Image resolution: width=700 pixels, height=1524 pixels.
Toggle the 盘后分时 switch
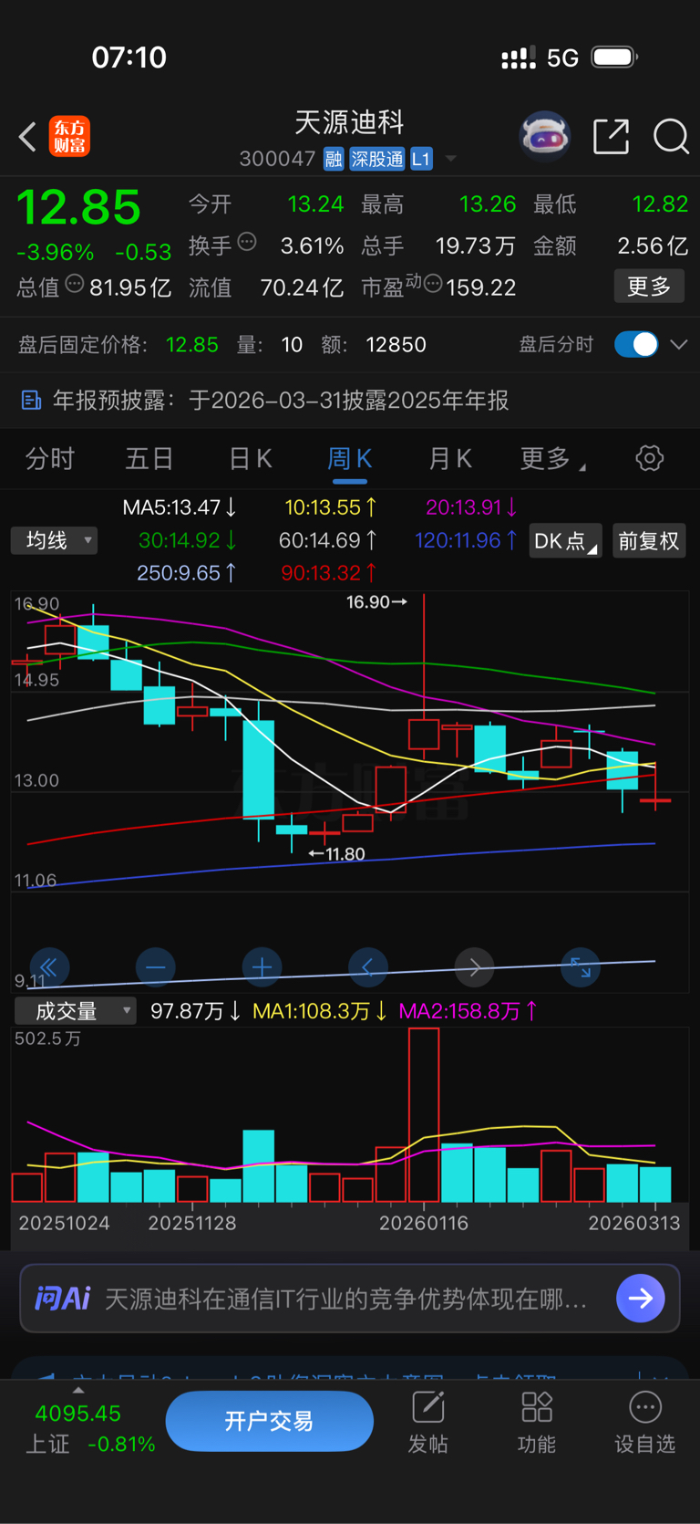[x=636, y=344]
